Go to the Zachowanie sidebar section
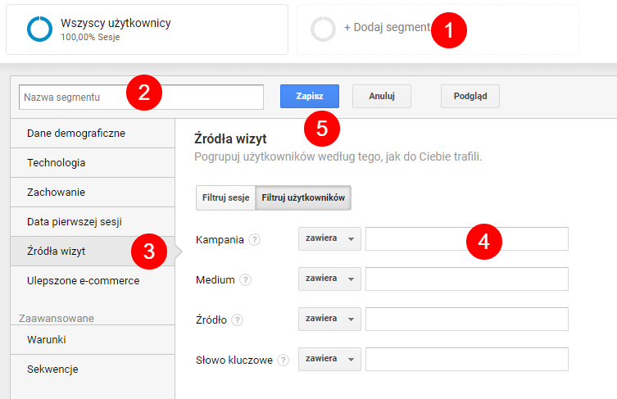Image resolution: width=617 pixels, height=399 pixels. pyautogui.click(x=57, y=192)
